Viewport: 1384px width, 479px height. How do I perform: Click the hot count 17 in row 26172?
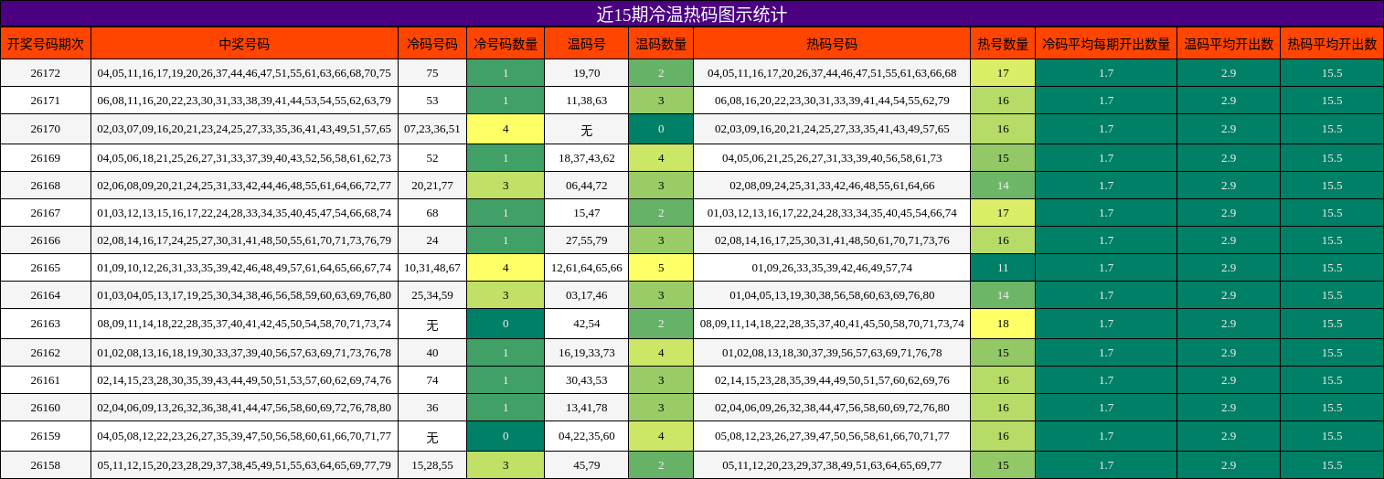(1003, 73)
